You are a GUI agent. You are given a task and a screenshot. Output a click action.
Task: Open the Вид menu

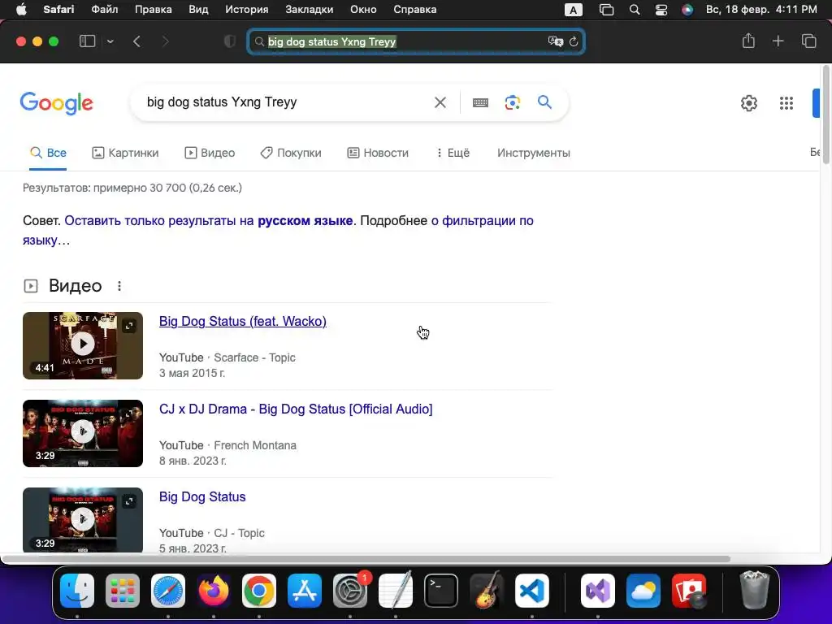click(x=198, y=10)
